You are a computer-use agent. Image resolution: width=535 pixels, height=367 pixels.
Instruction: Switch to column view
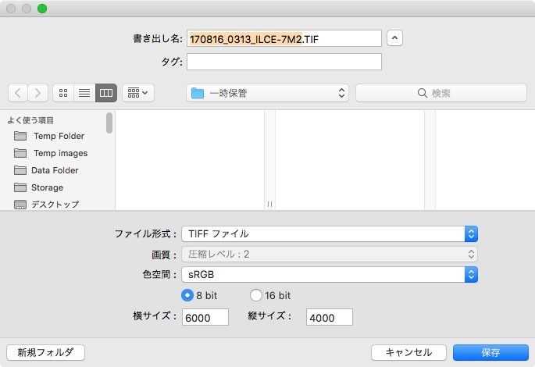106,93
